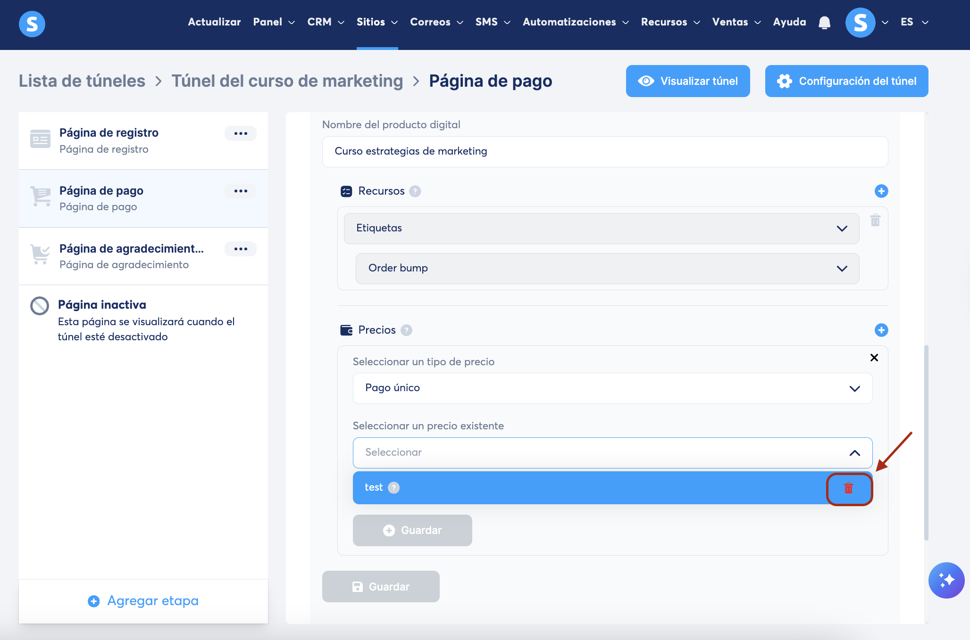970x640 pixels.
Task: Click the digital product name field
Action: pyautogui.click(x=604, y=151)
